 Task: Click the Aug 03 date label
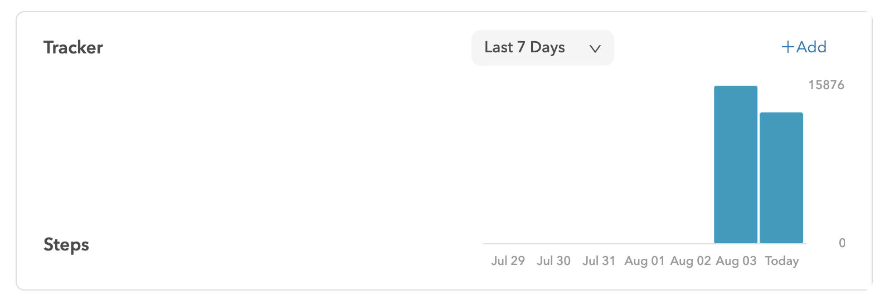pyautogui.click(x=736, y=260)
